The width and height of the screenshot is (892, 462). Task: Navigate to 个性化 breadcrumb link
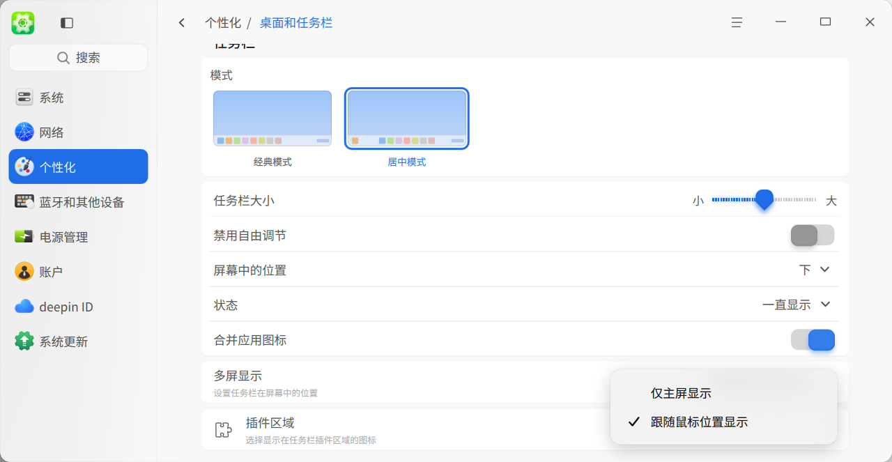(x=223, y=23)
